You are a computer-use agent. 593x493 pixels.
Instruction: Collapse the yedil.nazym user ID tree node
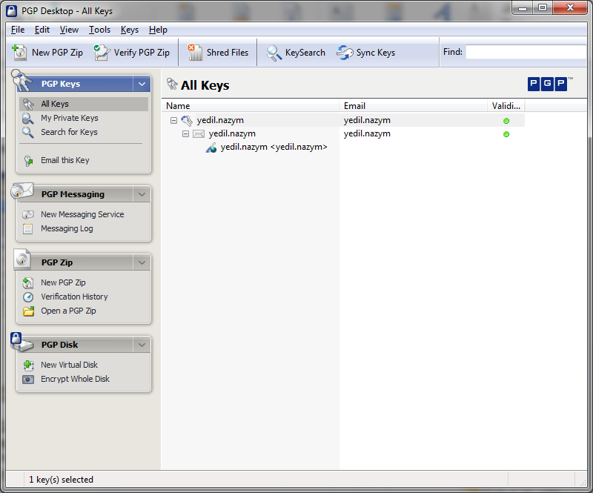(x=186, y=134)
